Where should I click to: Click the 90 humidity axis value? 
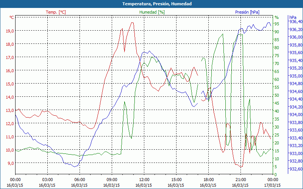(x=277, y=32)
